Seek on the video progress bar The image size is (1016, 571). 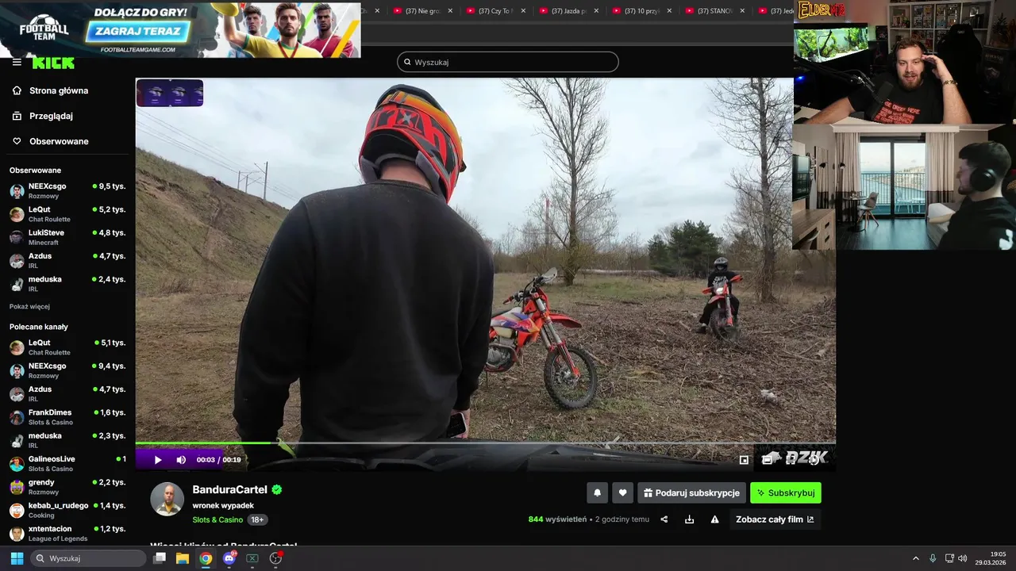[x=485, y=443]
